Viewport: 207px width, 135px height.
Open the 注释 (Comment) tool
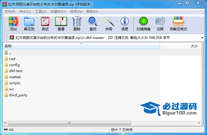pyautogui.click(x=160, y=21)
